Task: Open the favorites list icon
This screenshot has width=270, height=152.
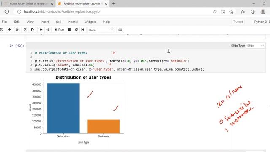Action: pos(243,11)
